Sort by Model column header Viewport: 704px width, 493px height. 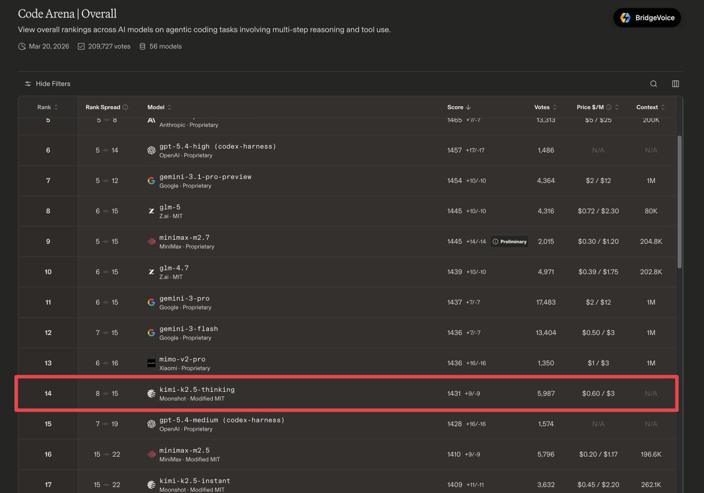[x=160, y=107]
